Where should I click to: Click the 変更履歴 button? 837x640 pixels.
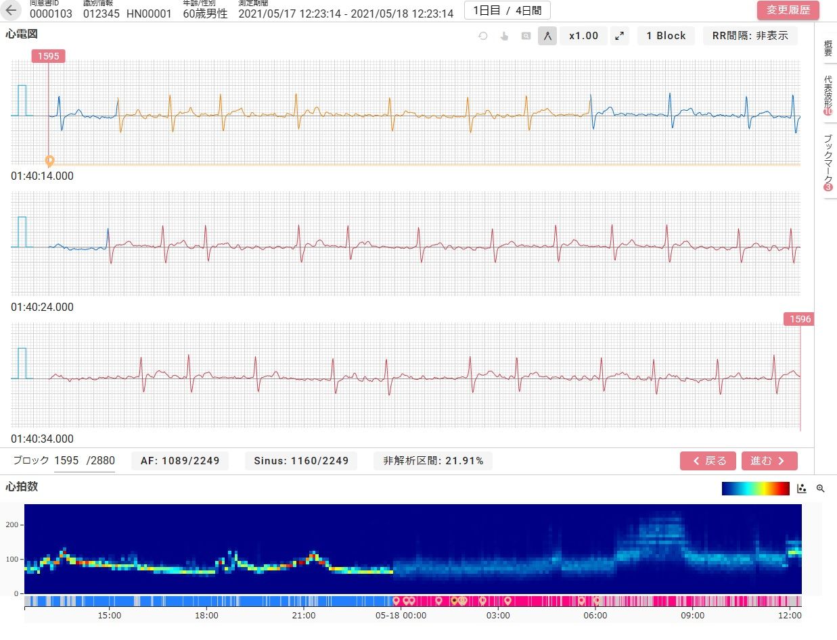coord(788,11)
